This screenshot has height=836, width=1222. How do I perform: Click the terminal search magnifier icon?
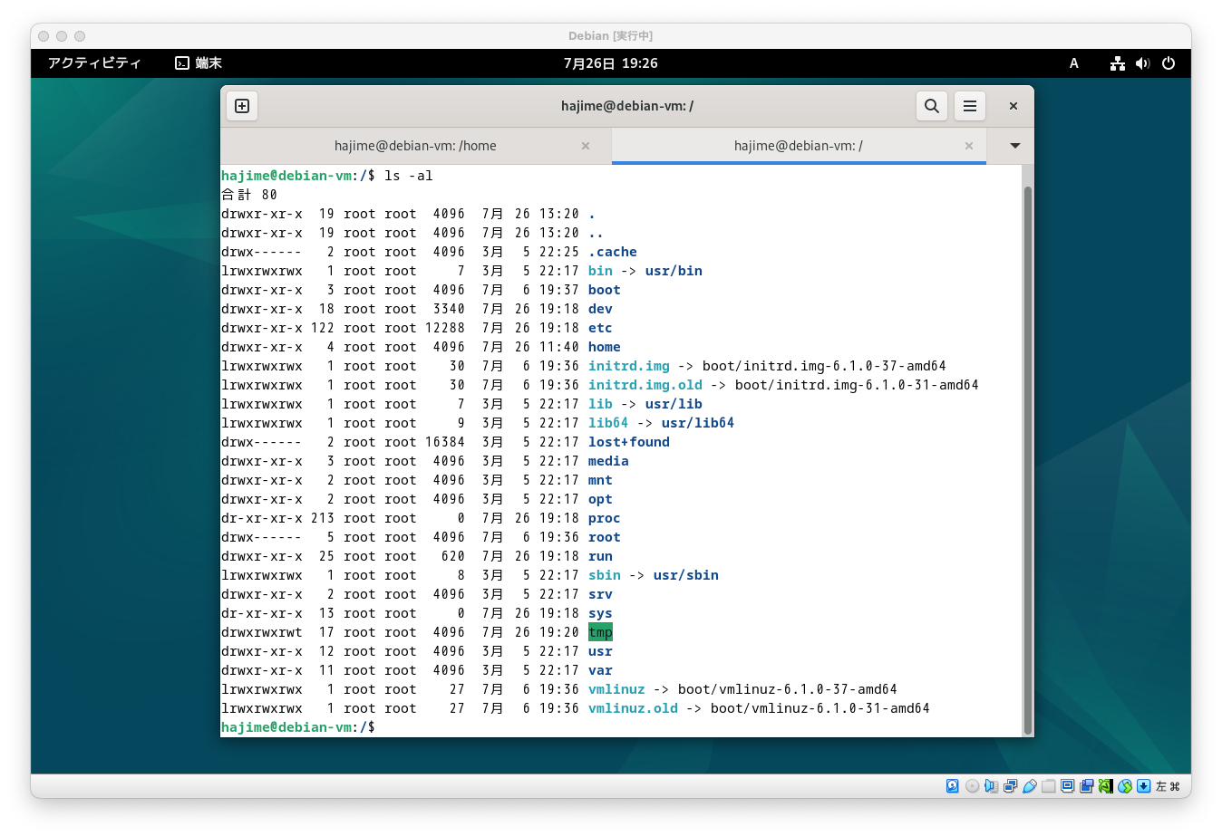coord(931,106)
